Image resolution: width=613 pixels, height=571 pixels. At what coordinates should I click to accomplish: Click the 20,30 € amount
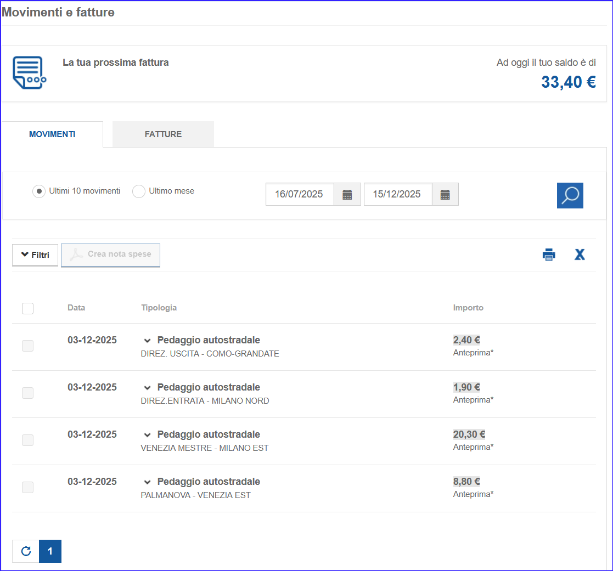click(x=469, y=434)
